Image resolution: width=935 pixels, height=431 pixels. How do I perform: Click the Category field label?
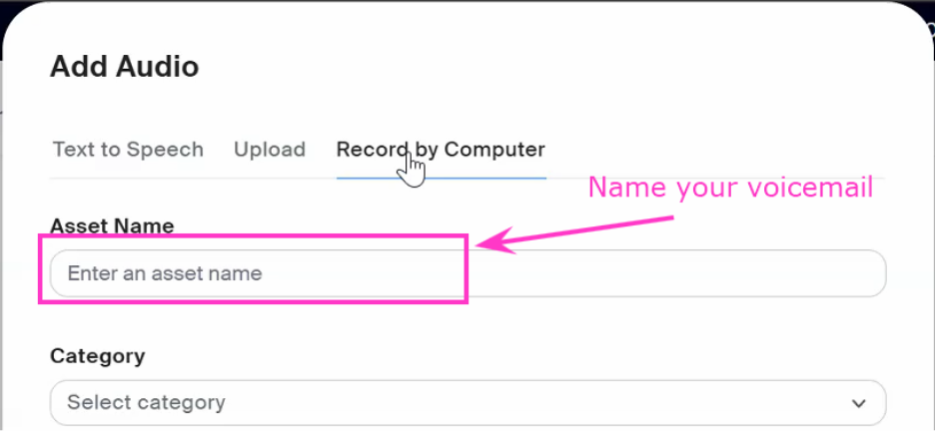tap(97, 356)
